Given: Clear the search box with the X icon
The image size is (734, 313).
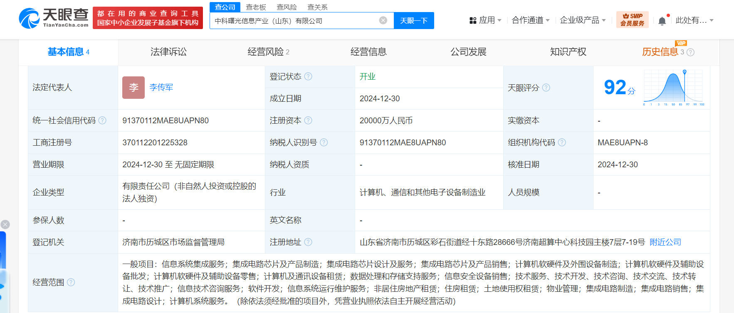Looking at the screenshot, I should click(383, 20).
